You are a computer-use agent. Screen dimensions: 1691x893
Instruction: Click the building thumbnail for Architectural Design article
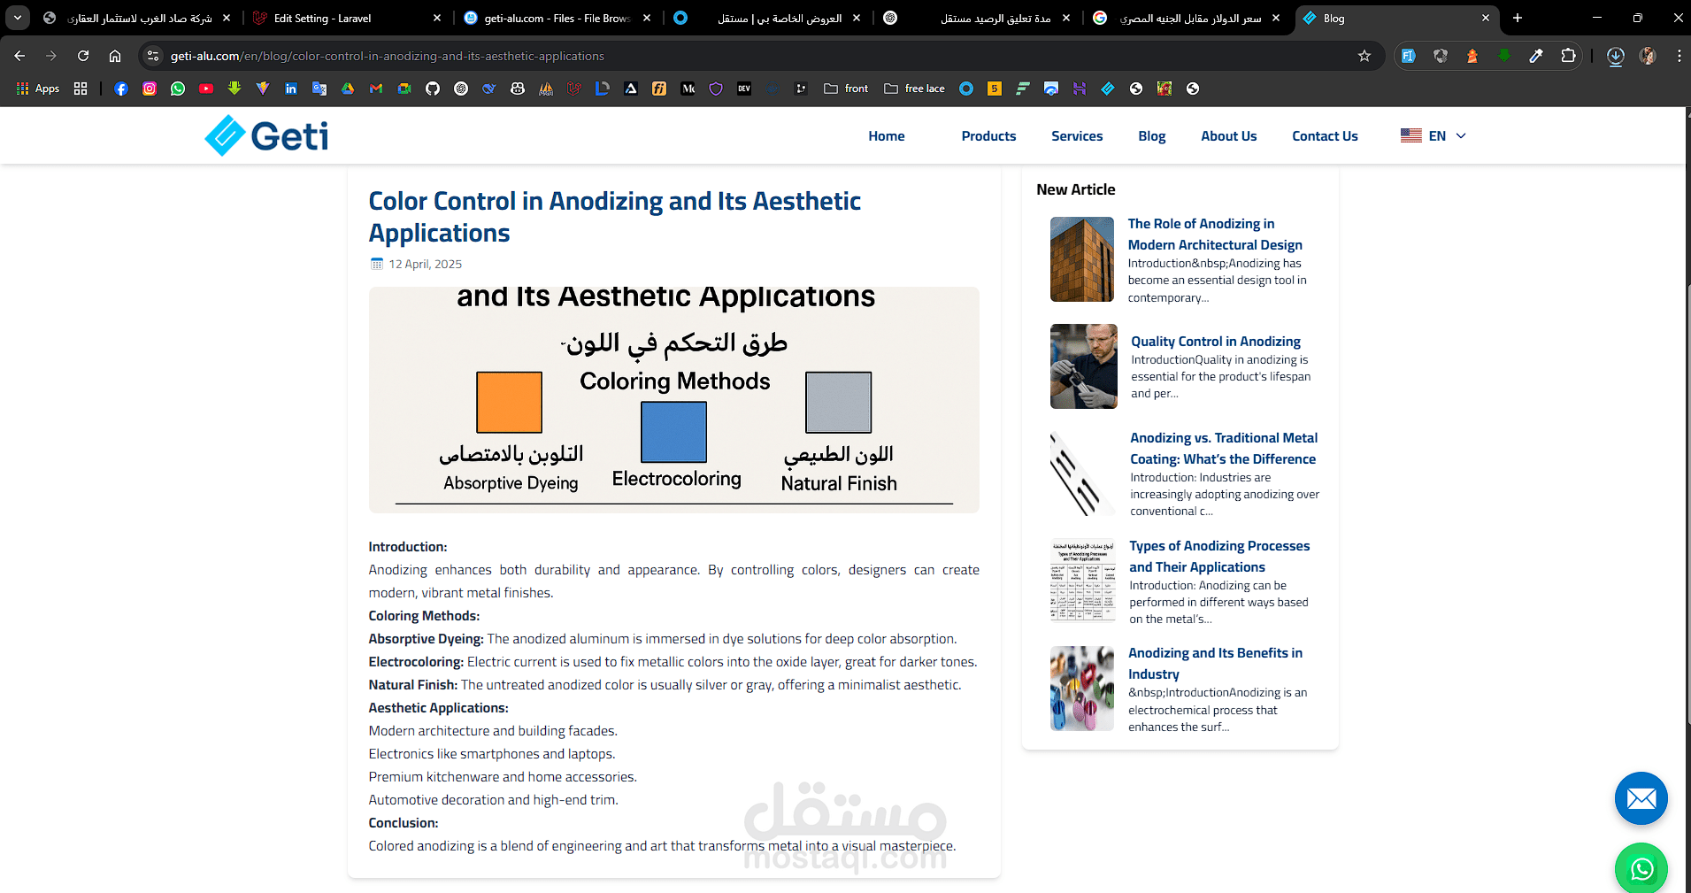point(1081,259)
